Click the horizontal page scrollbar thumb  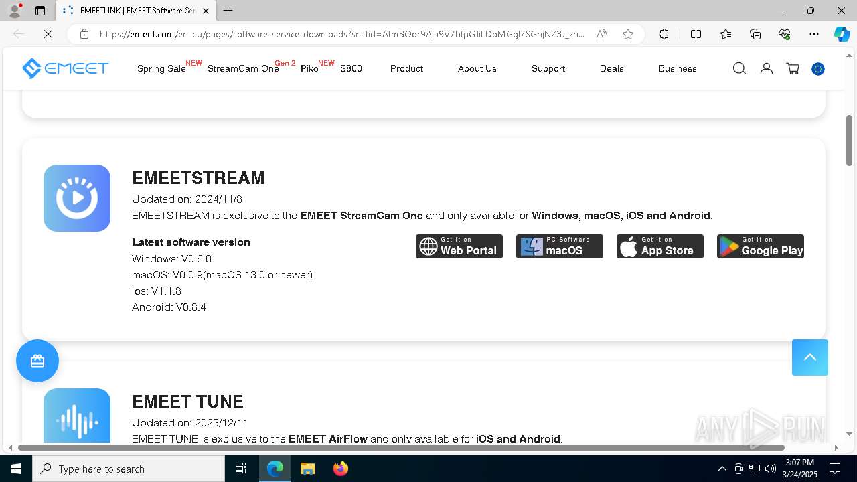(401, 447)
